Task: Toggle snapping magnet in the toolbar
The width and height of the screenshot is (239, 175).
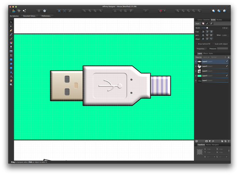Action: (x=160, y=11)
